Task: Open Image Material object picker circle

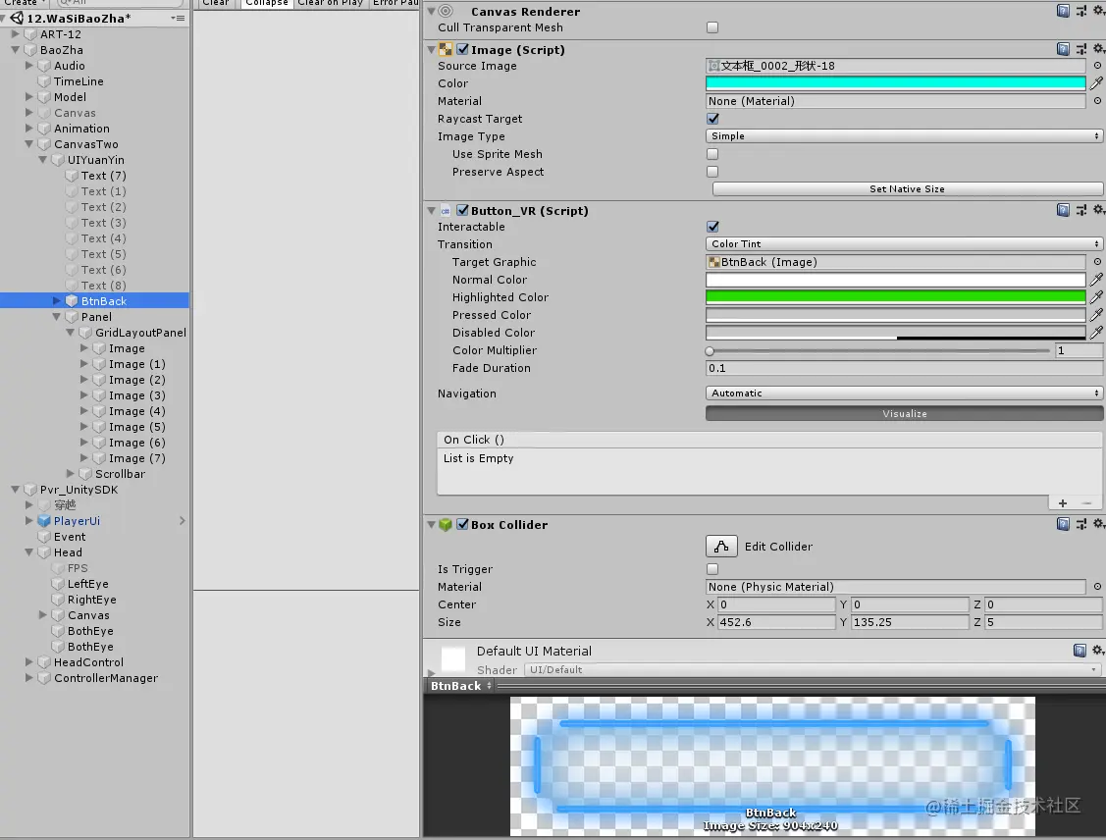Action: tap(1097, 101)
